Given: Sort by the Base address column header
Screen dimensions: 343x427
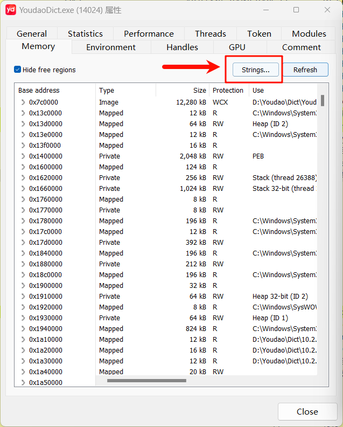Looking at the screenshot, I should 55,90.
